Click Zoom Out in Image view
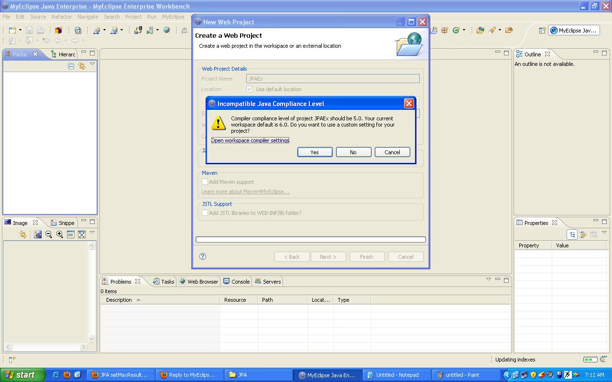The width and height of the screenshot is (612, 382). [48, 234]
